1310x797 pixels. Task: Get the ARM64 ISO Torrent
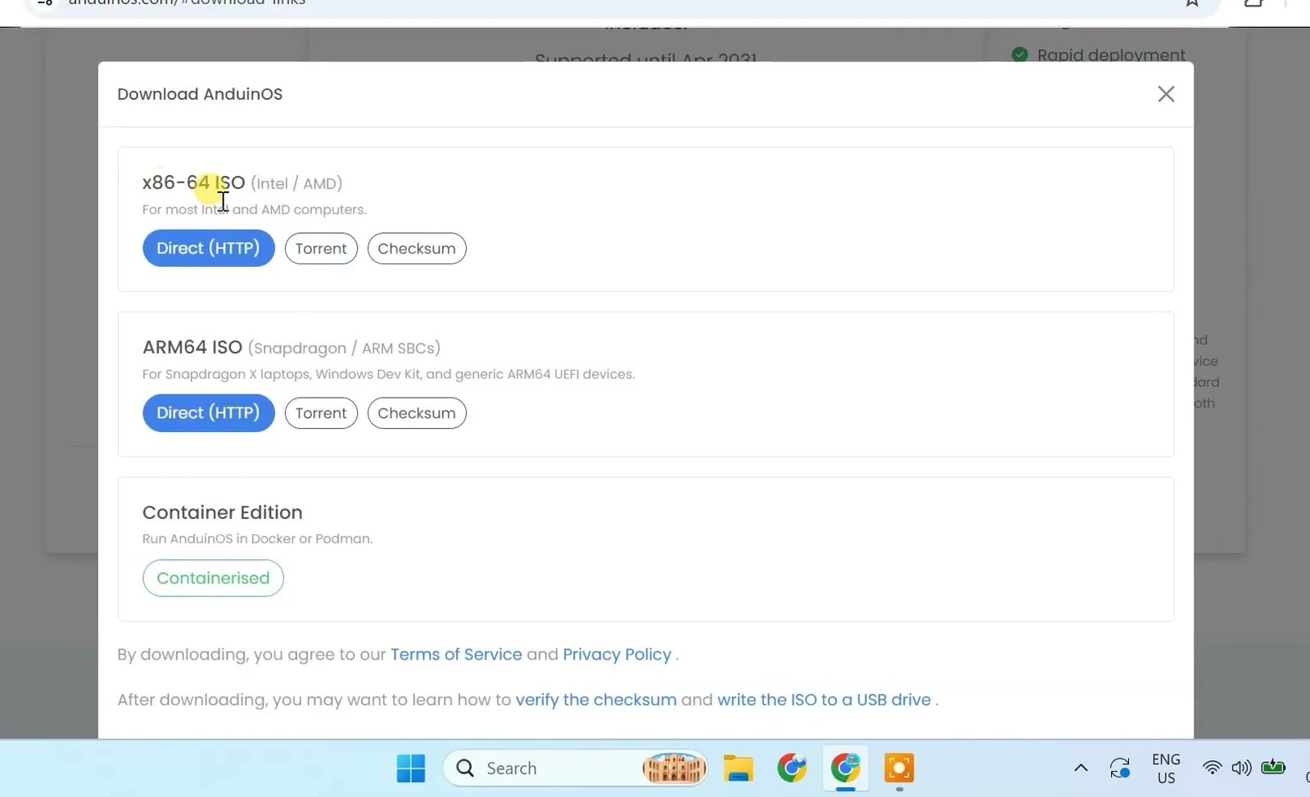pyautogui.click(x=321, y=413)
